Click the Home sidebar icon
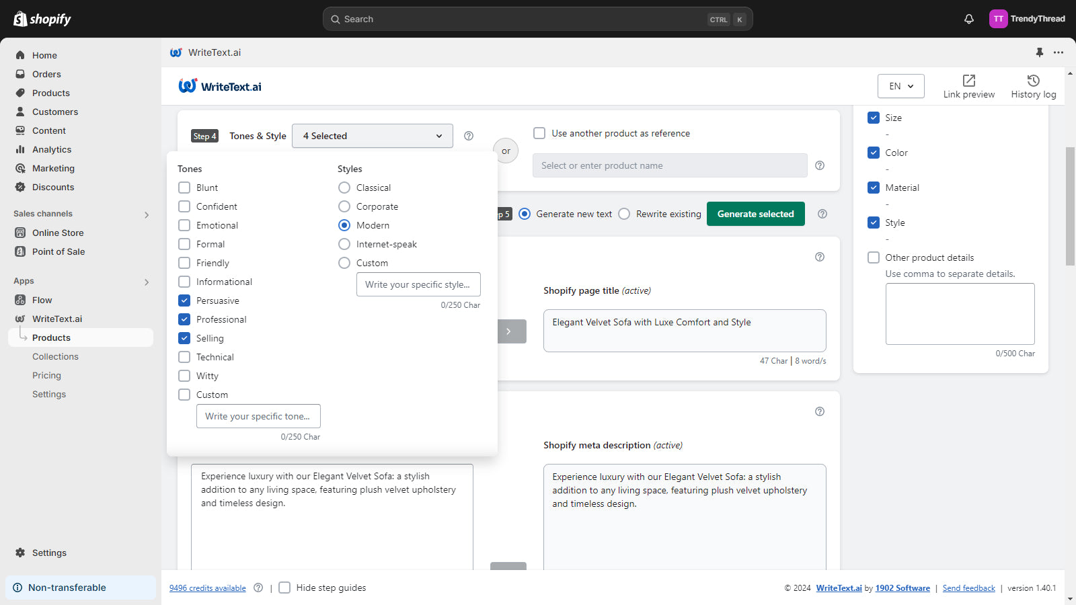1076x605 pixels. coord(20,55)
